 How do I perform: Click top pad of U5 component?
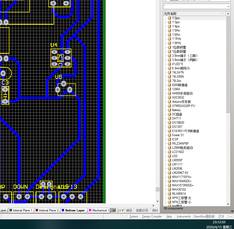[x=64, y=84]
